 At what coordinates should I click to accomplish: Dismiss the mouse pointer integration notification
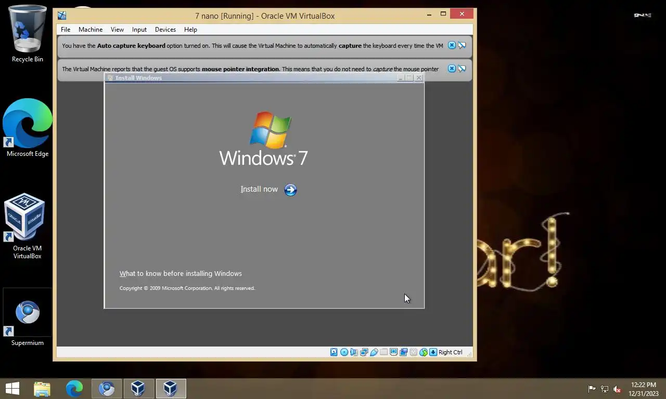click(x=452, y=69)
